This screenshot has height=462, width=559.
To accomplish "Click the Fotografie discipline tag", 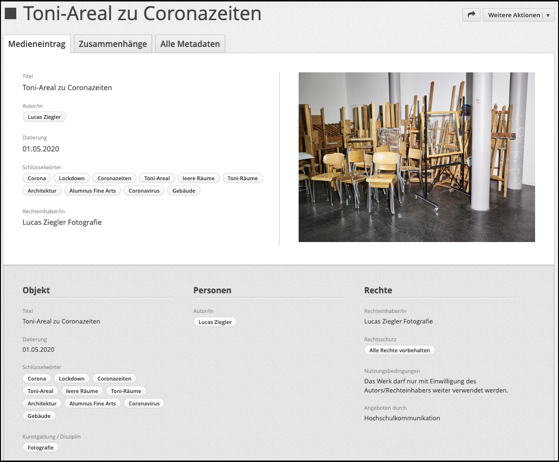I will point(41,448).
